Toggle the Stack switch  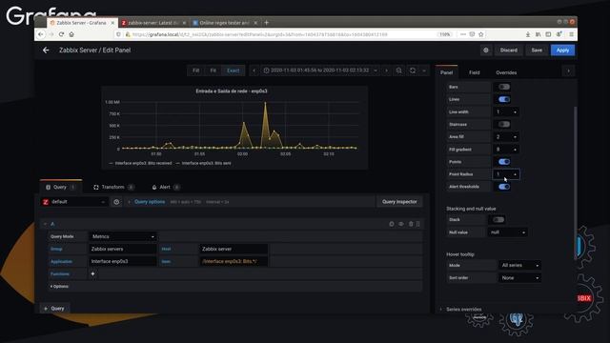point(498,220)
